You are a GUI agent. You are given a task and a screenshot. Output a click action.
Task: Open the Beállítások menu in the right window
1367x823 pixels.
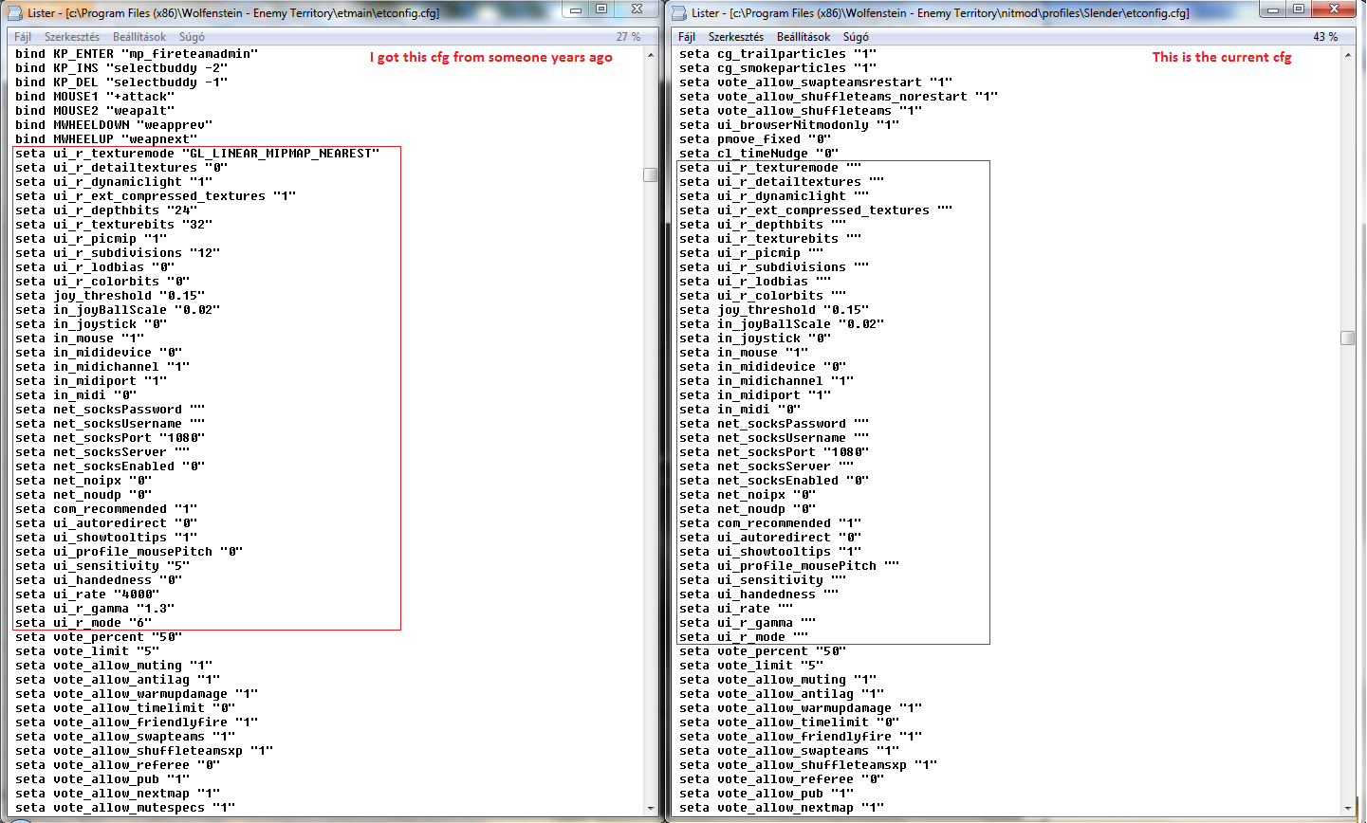(x=804, y=37)
